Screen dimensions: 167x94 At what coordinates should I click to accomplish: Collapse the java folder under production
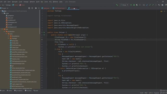coord(6,34)
